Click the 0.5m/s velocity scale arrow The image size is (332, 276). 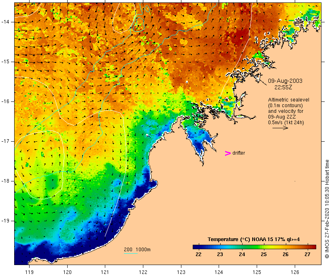[x=280, y=128]
